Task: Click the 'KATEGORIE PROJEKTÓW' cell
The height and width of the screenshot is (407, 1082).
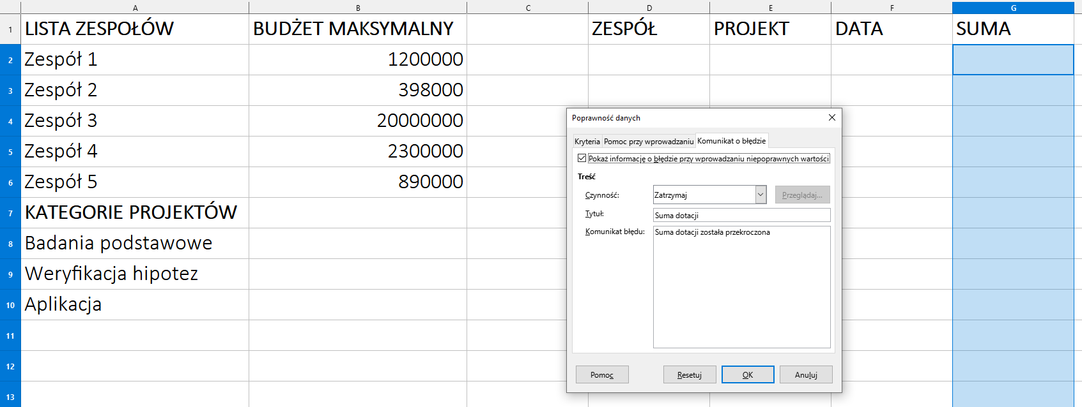Action: point(134,212)
